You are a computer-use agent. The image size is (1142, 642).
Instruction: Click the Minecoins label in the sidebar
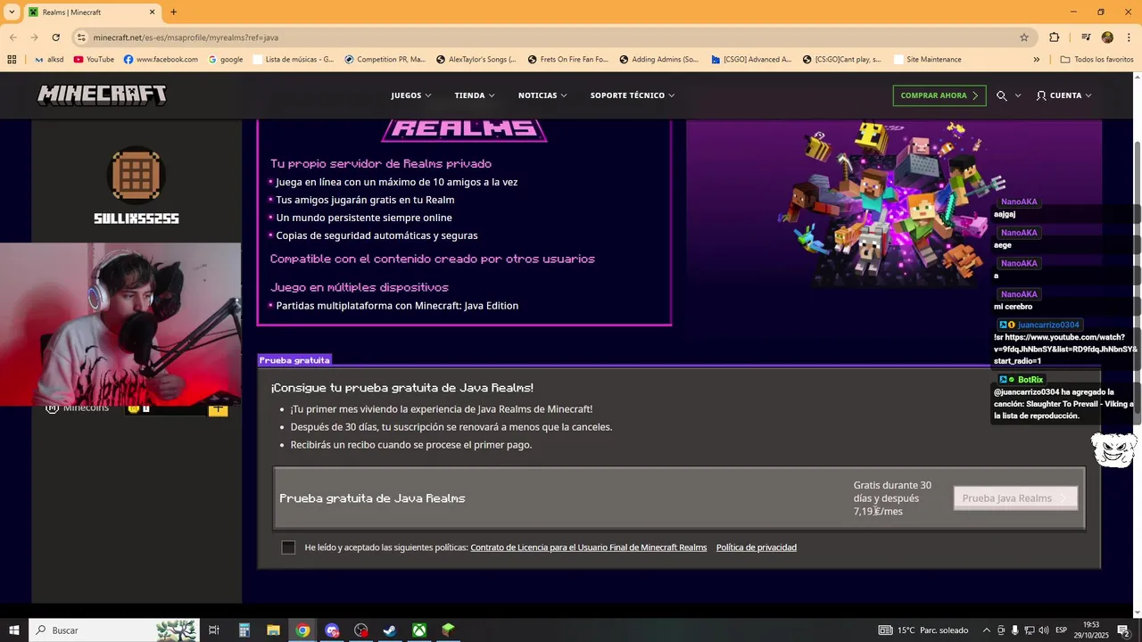(86, 408)
